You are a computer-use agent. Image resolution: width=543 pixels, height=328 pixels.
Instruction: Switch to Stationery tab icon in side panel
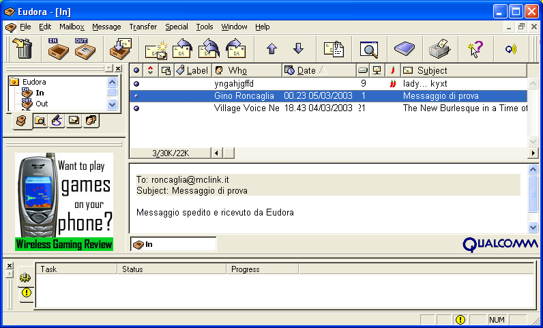[x=74, y=120]
